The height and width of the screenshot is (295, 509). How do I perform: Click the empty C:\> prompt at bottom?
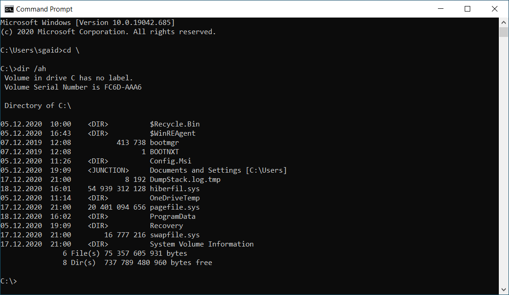9,281
